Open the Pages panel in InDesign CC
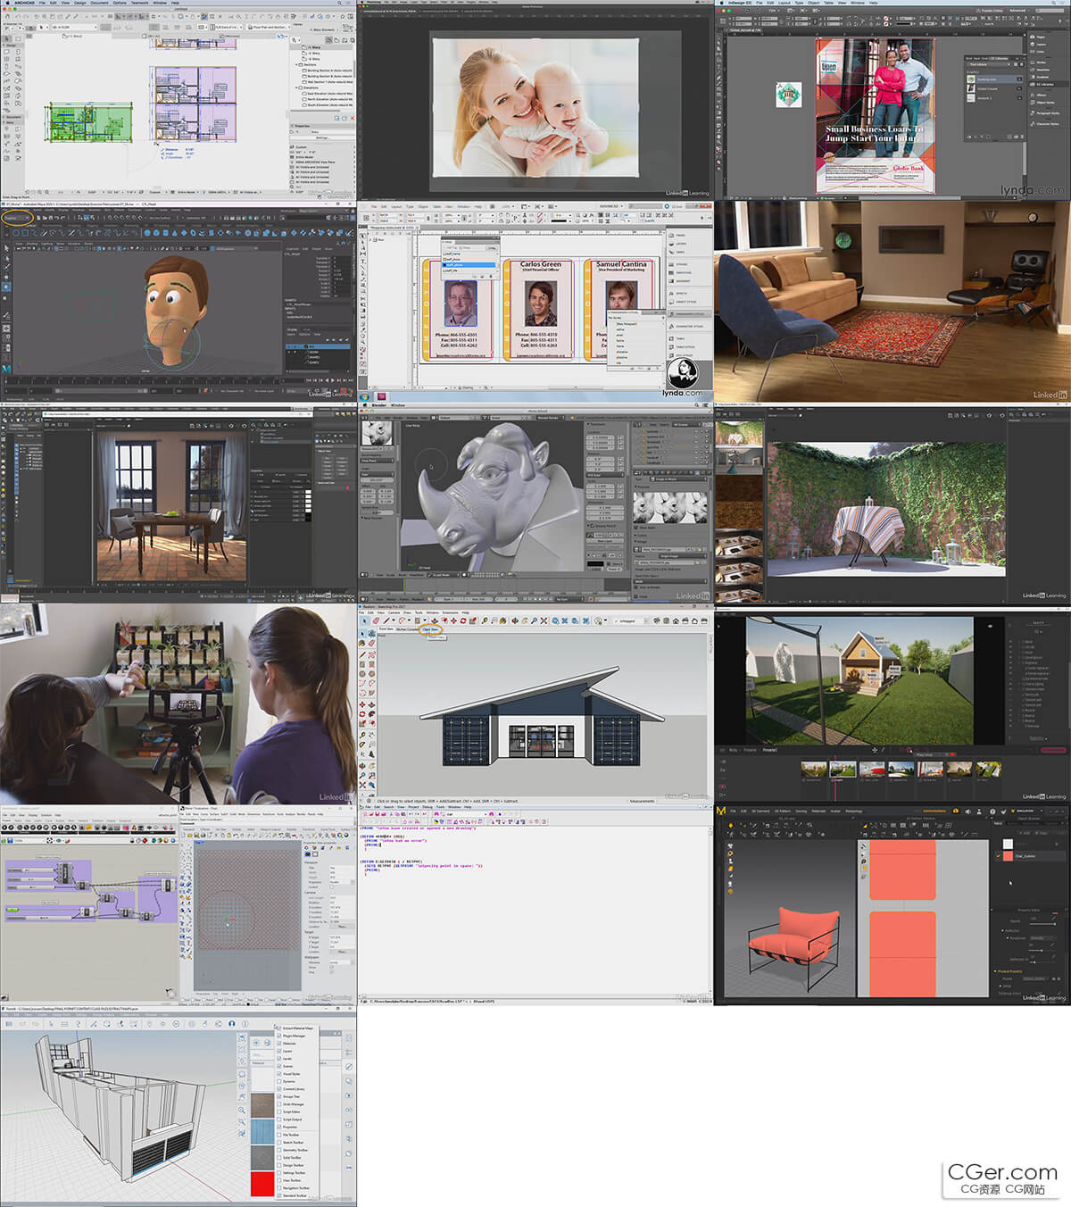 point(1038,37)
